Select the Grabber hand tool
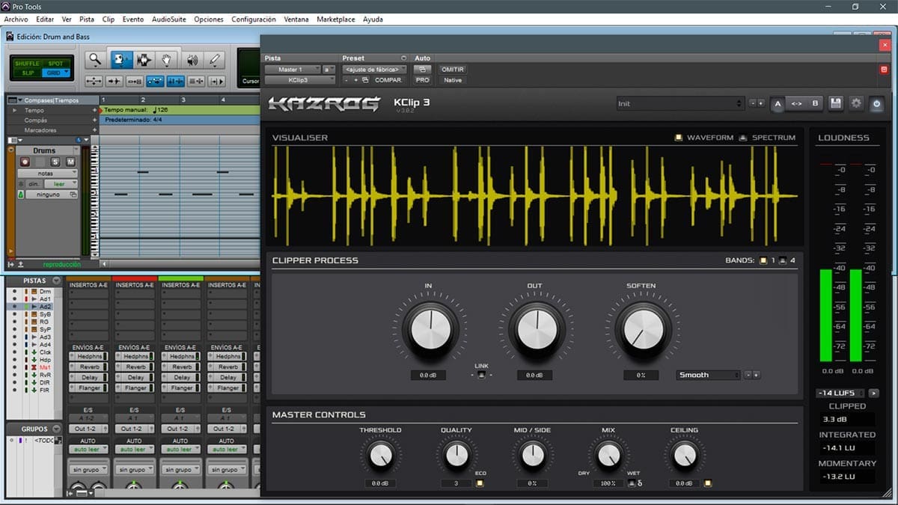 tap(168, 60)
